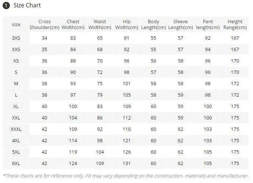Viewport: 253px width, 183px height.
Task: Click the XXS size row label
Action: point(16,50)
